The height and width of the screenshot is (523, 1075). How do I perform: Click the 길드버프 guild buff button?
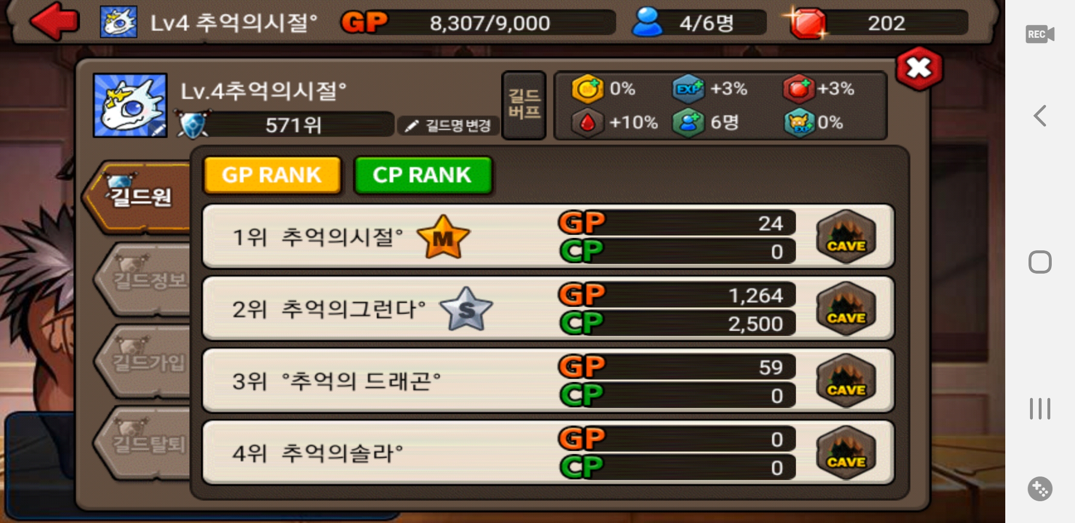coord(524,105)
